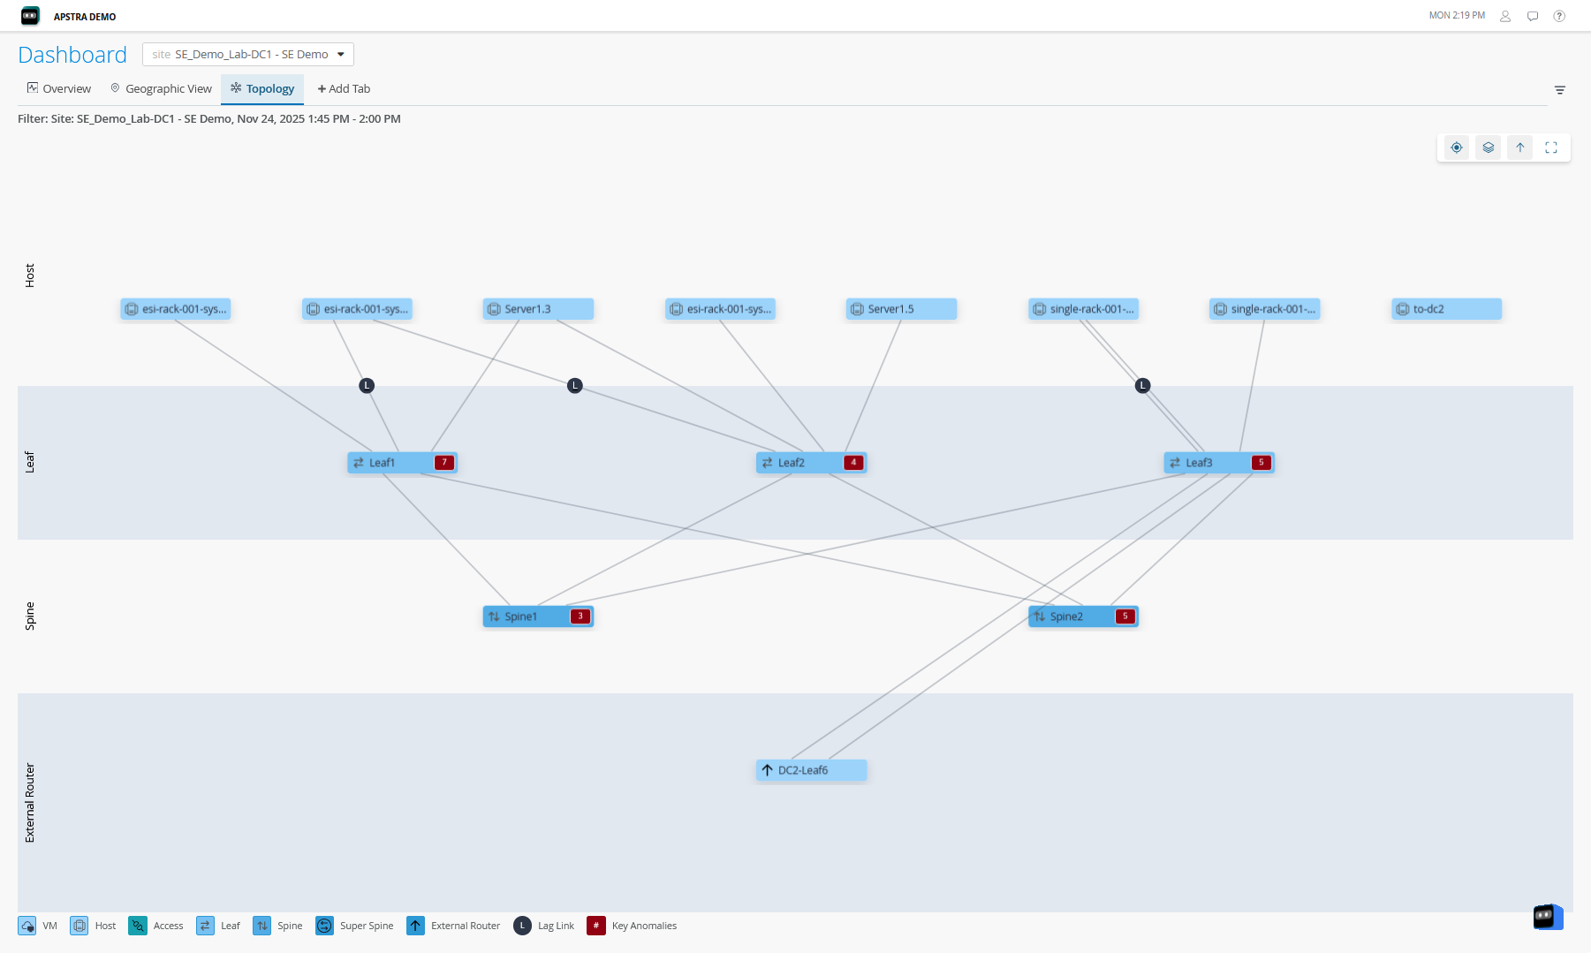This screenshot has height=953, width=1591.
Task: Select the External Router legend icon
Action: (x=415, y=926)
